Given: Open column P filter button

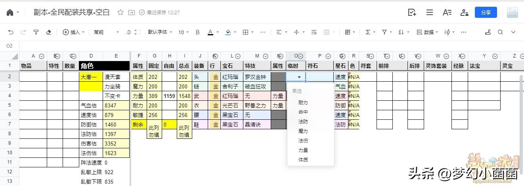Looking at the screenshot, I should [x=328, y=56].
